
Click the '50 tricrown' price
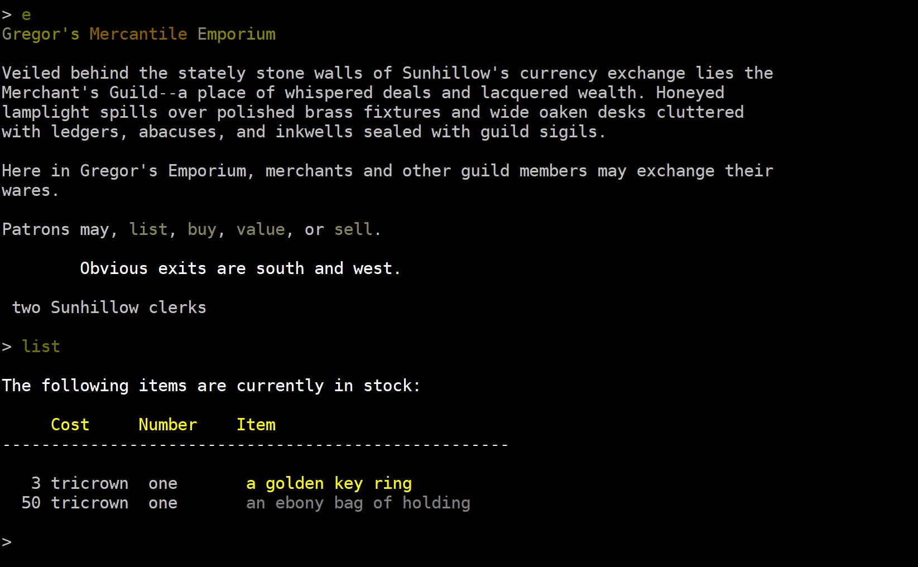click(75, 503)
